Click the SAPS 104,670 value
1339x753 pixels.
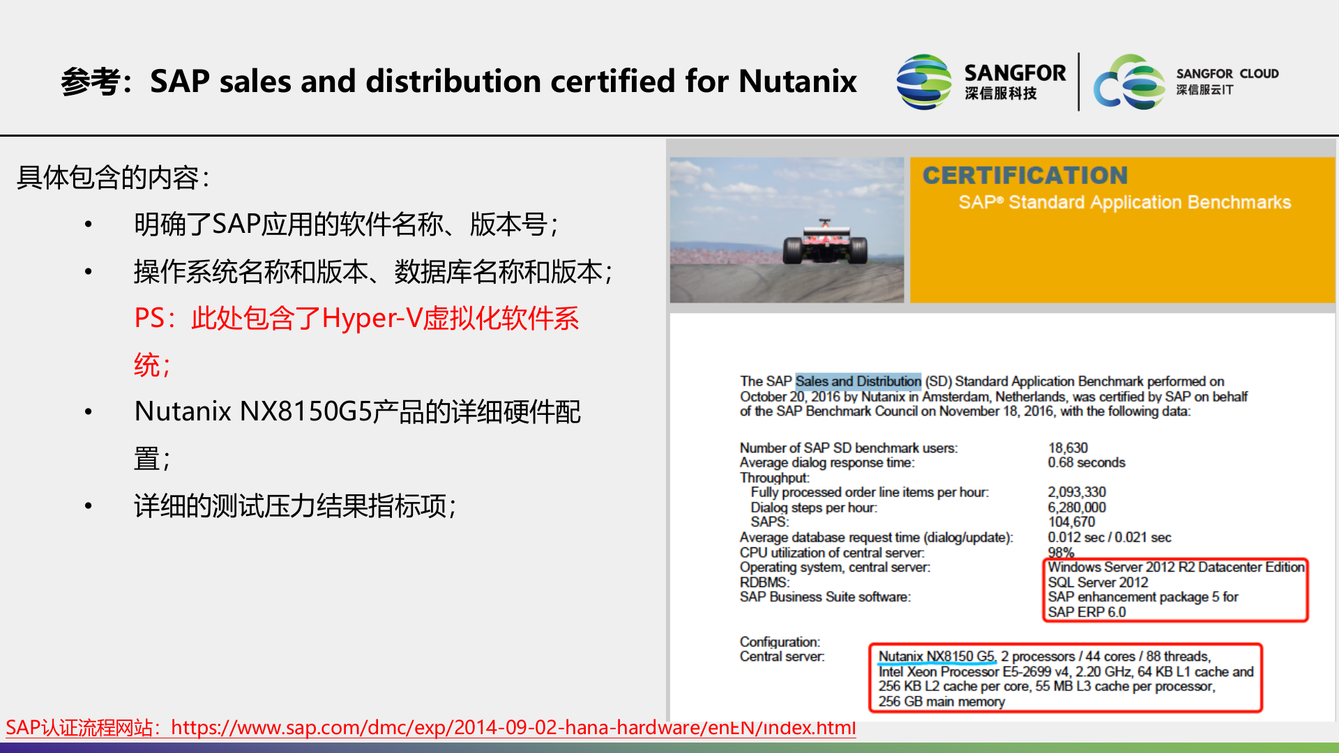(x=1071, y=522)
